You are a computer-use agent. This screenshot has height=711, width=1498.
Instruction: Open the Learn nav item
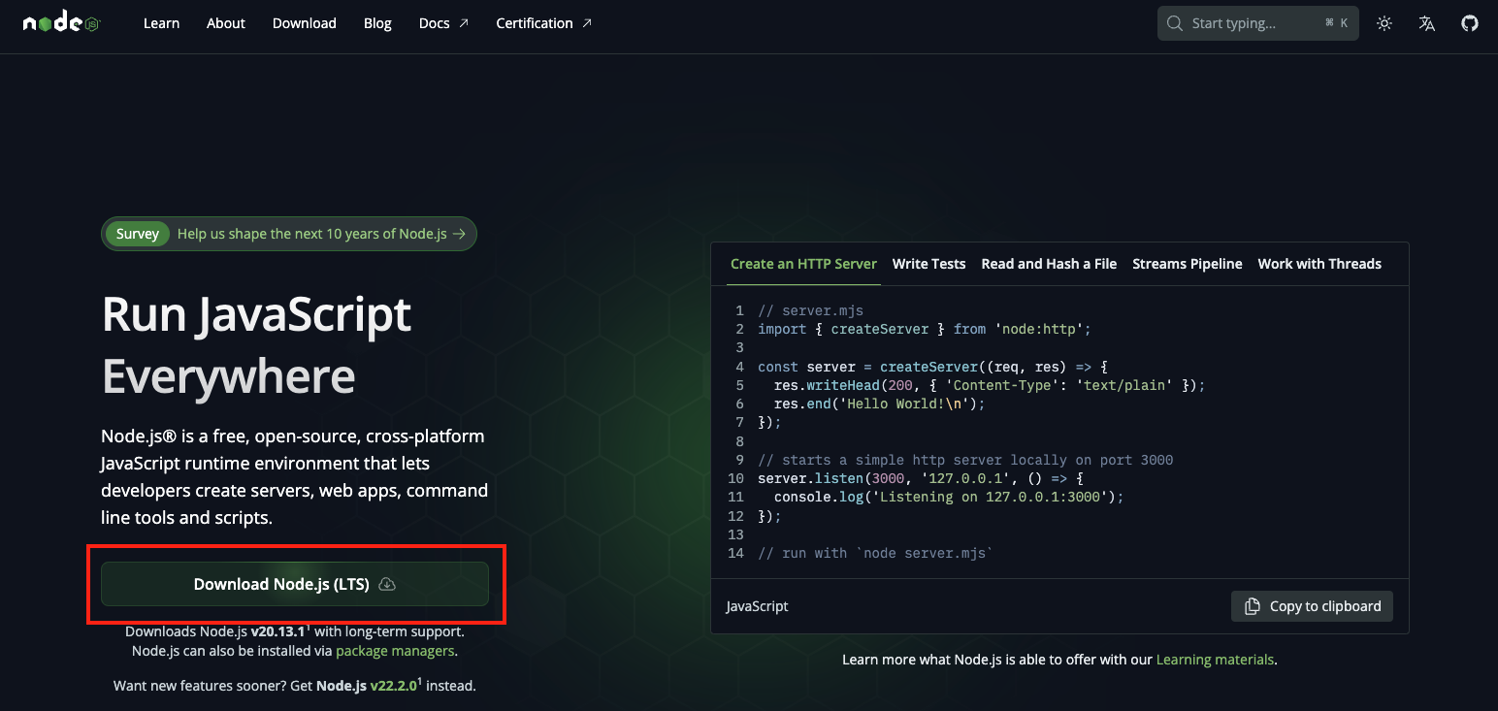click(161, 23)
